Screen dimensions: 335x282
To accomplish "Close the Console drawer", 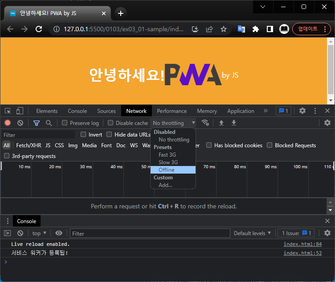I will tap(327, 221).
